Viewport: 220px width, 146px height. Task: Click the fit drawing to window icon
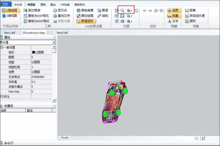122,16
